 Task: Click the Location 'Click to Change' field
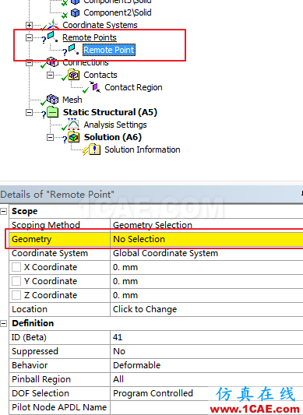pyautogui.click(x=206, y=309)
